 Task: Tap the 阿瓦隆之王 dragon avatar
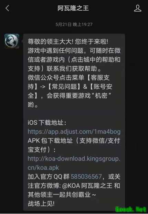point(12,41)
